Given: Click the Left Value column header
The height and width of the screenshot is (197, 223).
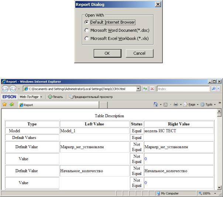Looking at the screenshot, I should pyautogui.click(x=95, y=124).
